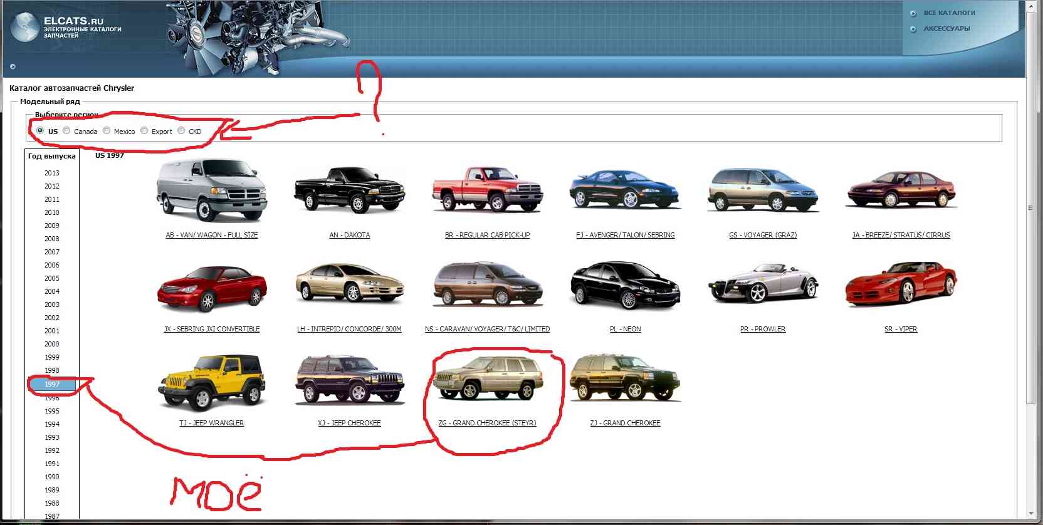Open the ZG Grand Cherokee (Steyr) thumbnail
This screenshot has width=1043, height=525.
[x=487, y=378]
